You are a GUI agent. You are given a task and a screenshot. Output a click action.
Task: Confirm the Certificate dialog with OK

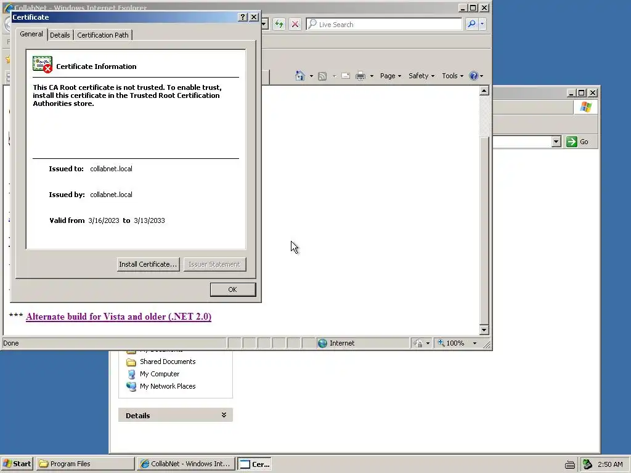(232, 289)
